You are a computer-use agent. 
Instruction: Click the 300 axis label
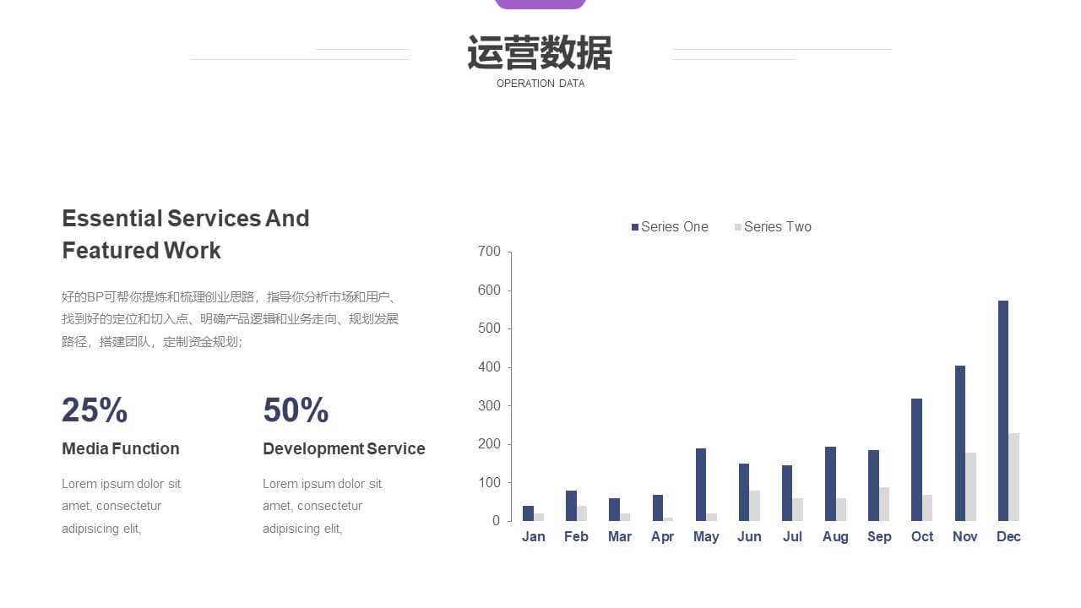point(489,406)
